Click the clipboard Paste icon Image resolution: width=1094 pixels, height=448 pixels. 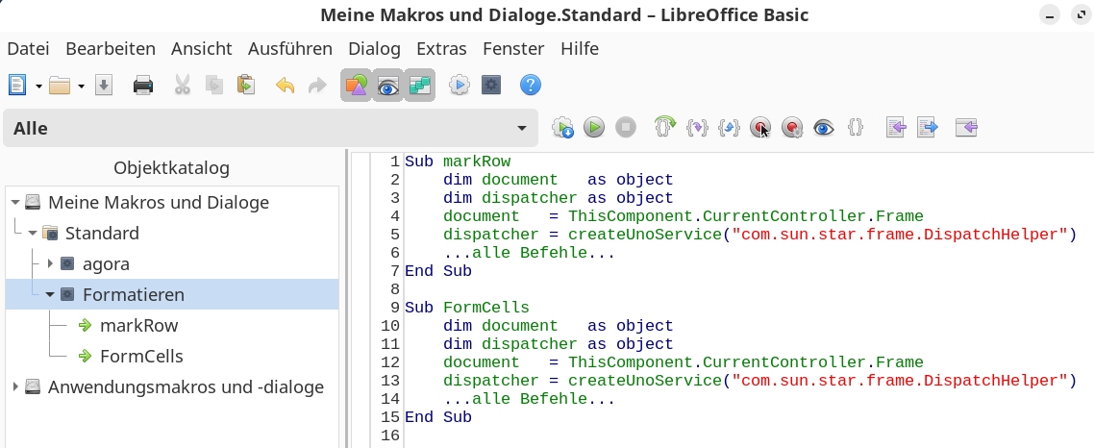pos(245,86)
